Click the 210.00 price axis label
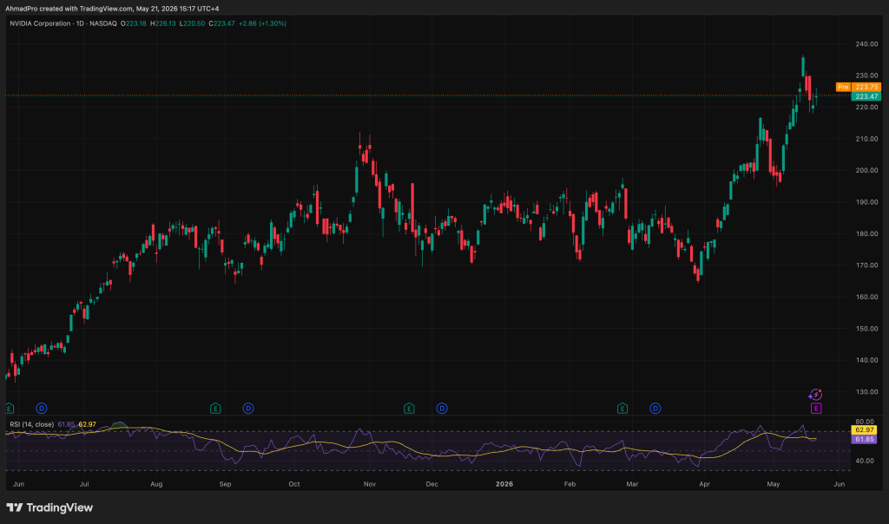 866,139
